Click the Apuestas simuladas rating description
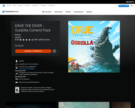Viewport: 135px width, 108px height. point(38,90)
